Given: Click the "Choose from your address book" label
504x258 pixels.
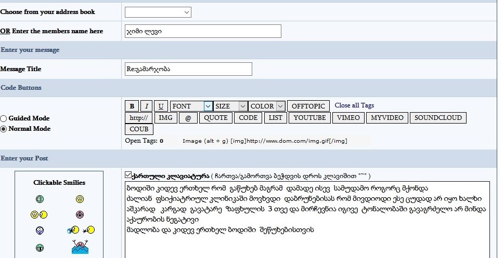Looking at the screenshot, I should click(x=47, y=12).
